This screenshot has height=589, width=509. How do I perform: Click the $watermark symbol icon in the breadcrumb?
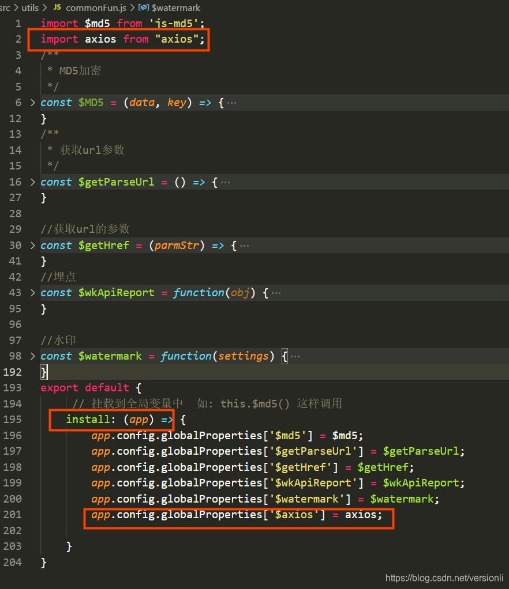coord(144,7)
